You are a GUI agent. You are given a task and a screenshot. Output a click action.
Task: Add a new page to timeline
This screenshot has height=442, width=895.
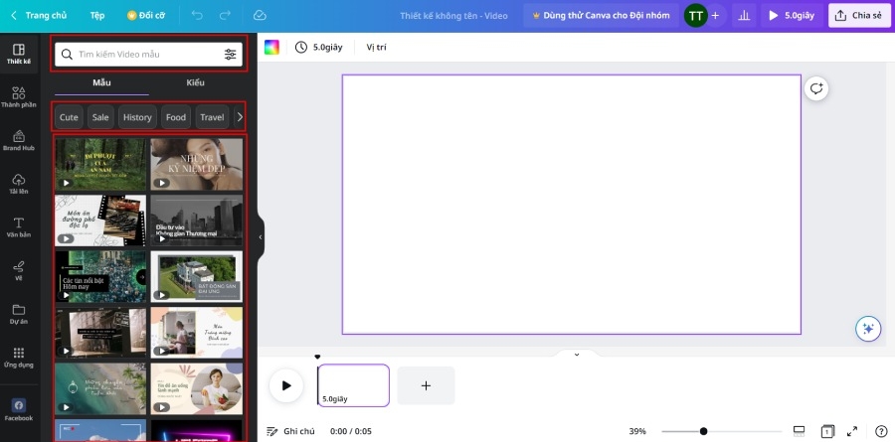click(x=426, y=385)
